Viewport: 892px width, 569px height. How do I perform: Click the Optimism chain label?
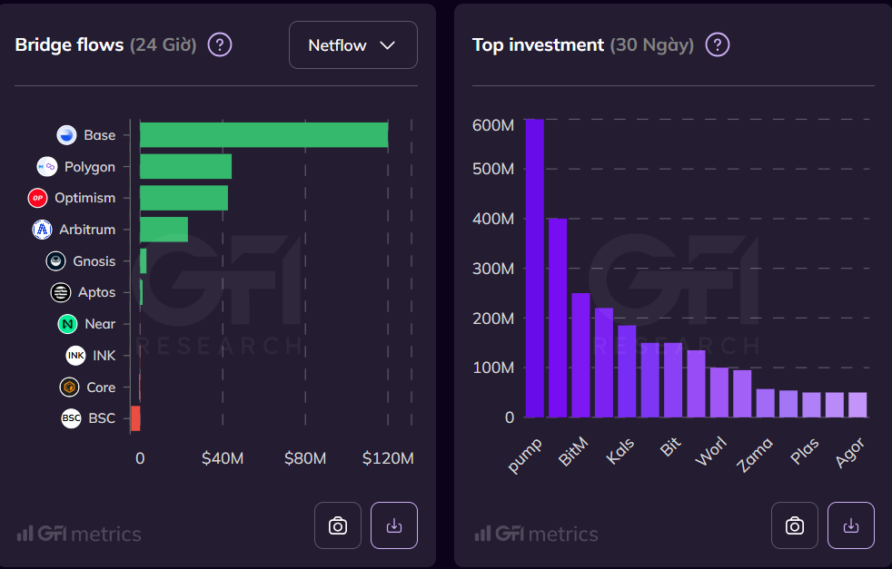tap(85, 198)
